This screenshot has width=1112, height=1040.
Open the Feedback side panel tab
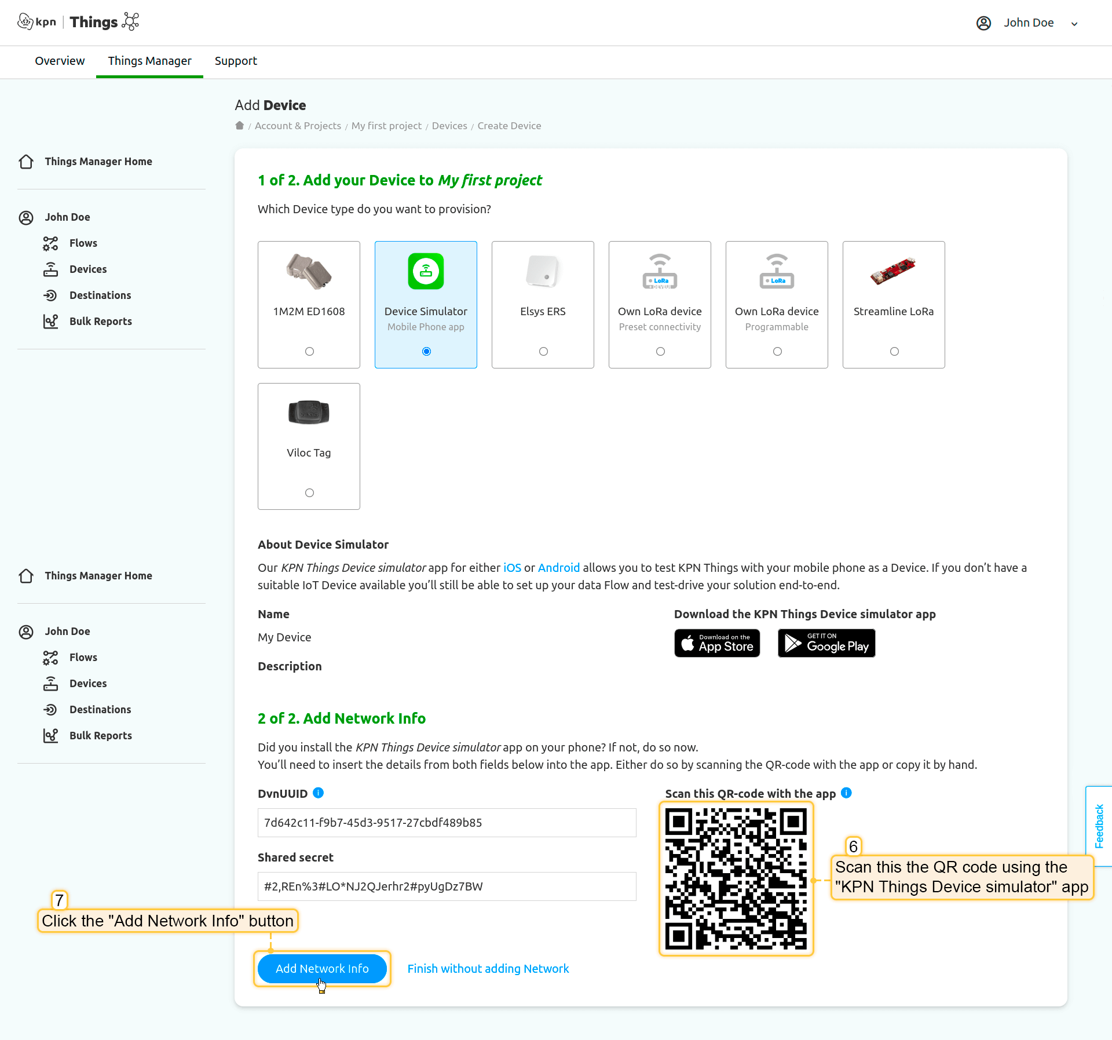[x=1099, y=826]
